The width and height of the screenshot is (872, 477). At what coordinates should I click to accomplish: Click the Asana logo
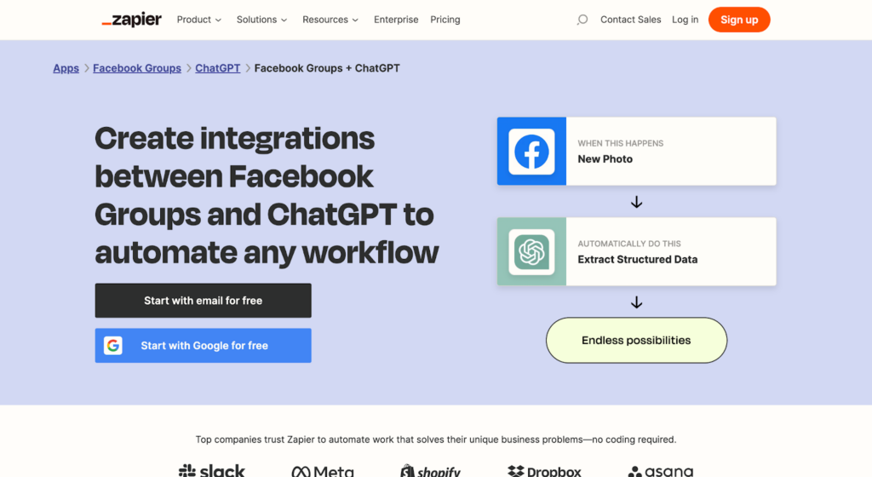click(x=660, y=471)
